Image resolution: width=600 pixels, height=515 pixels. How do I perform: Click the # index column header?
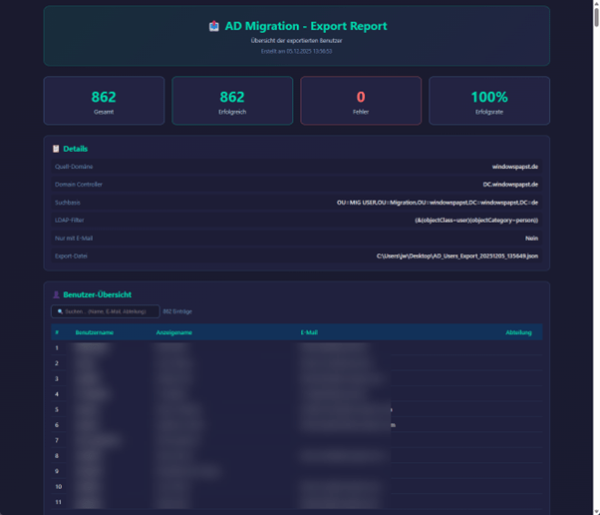pos(57,332)
